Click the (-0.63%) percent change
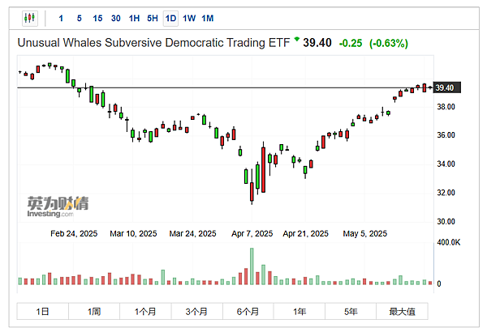The width and height of the screenshot is (487, 332). click(x=389, y=43)
